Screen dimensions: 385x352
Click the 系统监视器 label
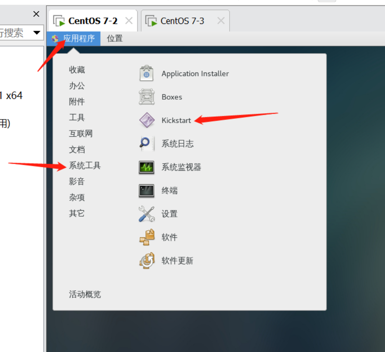point(181,167)
